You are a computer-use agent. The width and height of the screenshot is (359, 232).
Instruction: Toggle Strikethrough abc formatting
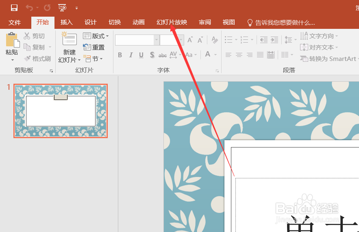[163, 55]
